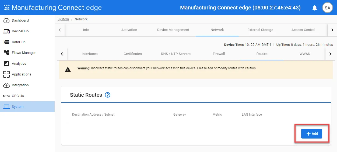The height and width of the screenshot is (152, 337).
Task: Click Add to create static route
Action: [312, 134]
